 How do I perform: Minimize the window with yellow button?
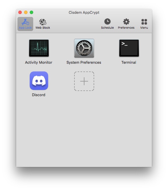pyautogui.click(x=26, y=12)
